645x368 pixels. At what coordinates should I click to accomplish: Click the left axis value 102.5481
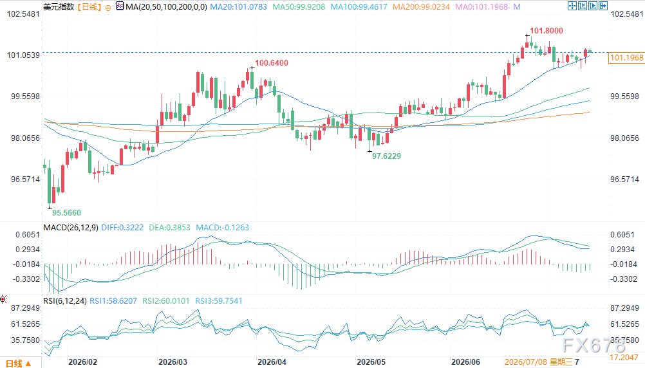tap(23, 14)
